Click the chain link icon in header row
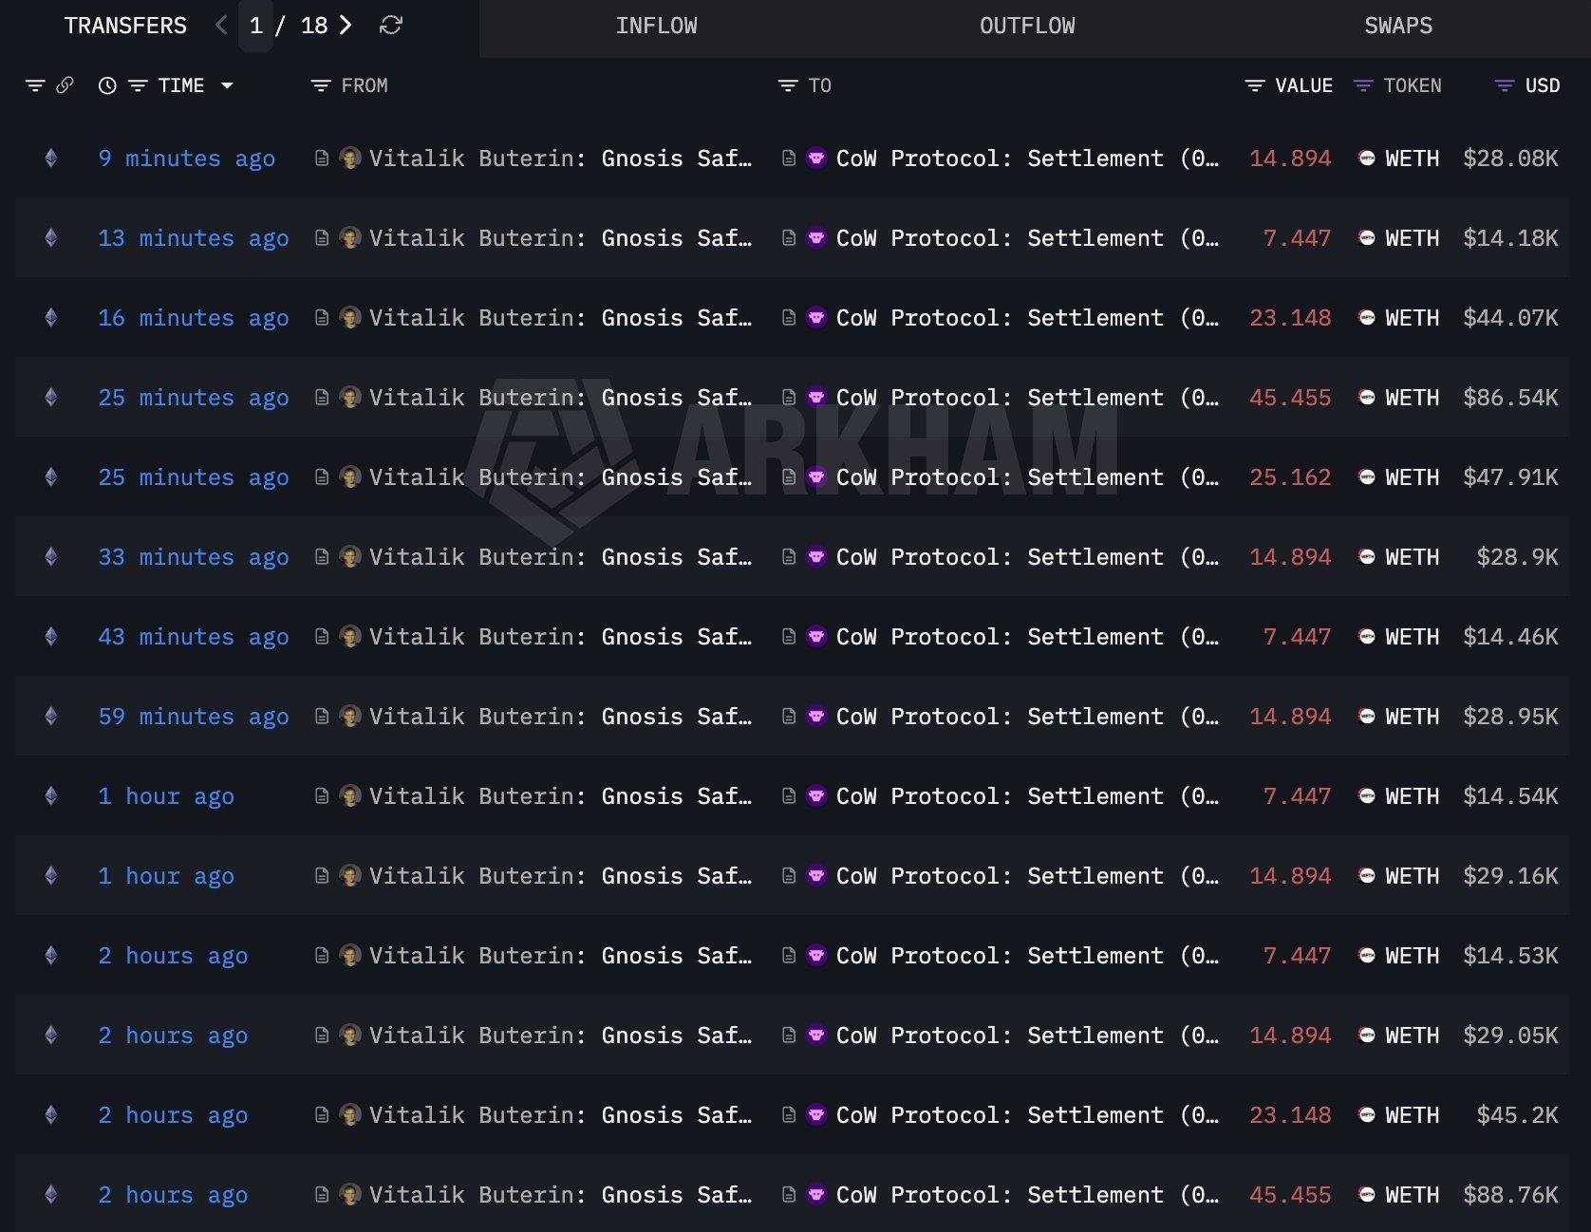1591x1232 pixels. click(64, 85)
